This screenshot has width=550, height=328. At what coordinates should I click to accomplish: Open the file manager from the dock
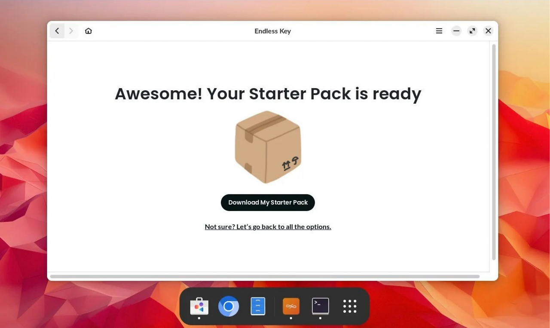pyautogui.click(x=258, y=307)
